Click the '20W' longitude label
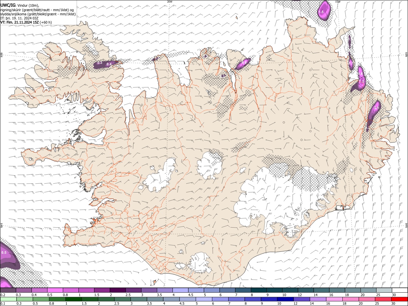The height and width of the screenshot is (306, 408). pyautogui.click(x=170, y=2)
